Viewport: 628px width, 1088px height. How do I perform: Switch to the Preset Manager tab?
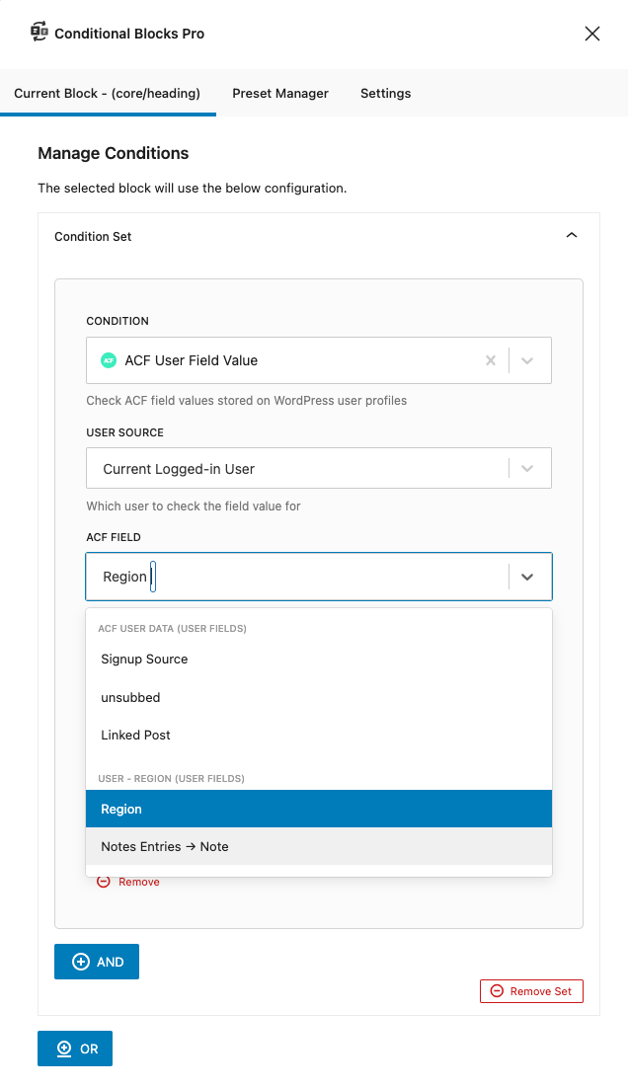click(279, 93)
